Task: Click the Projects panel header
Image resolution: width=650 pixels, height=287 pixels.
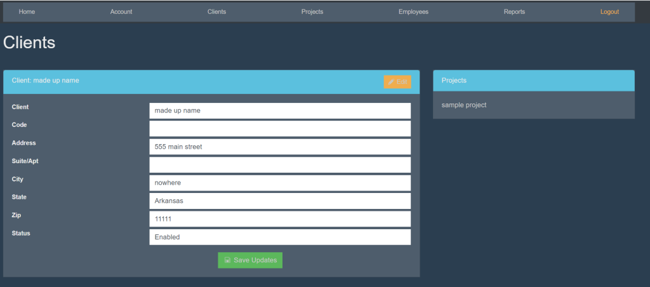Action: 533,81
